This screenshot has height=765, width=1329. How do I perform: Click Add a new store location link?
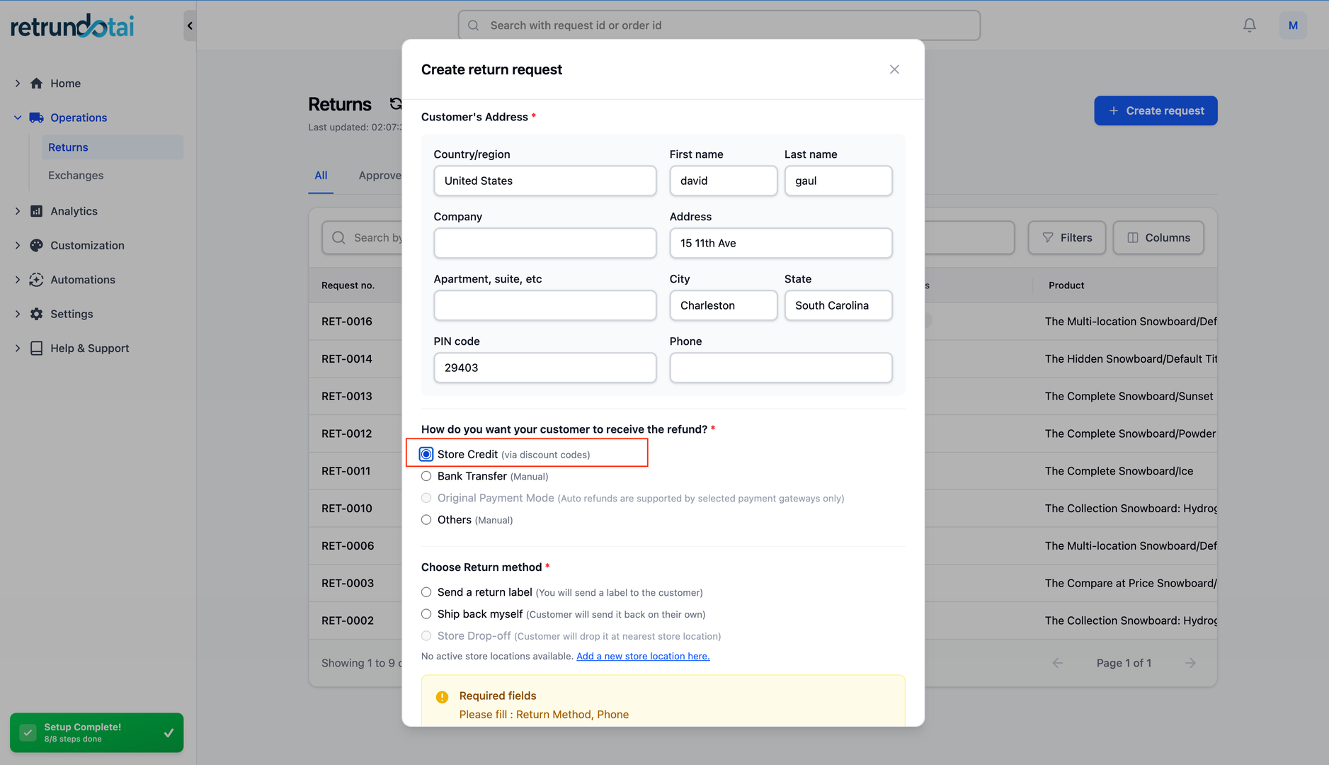click(x=642, y=657)
